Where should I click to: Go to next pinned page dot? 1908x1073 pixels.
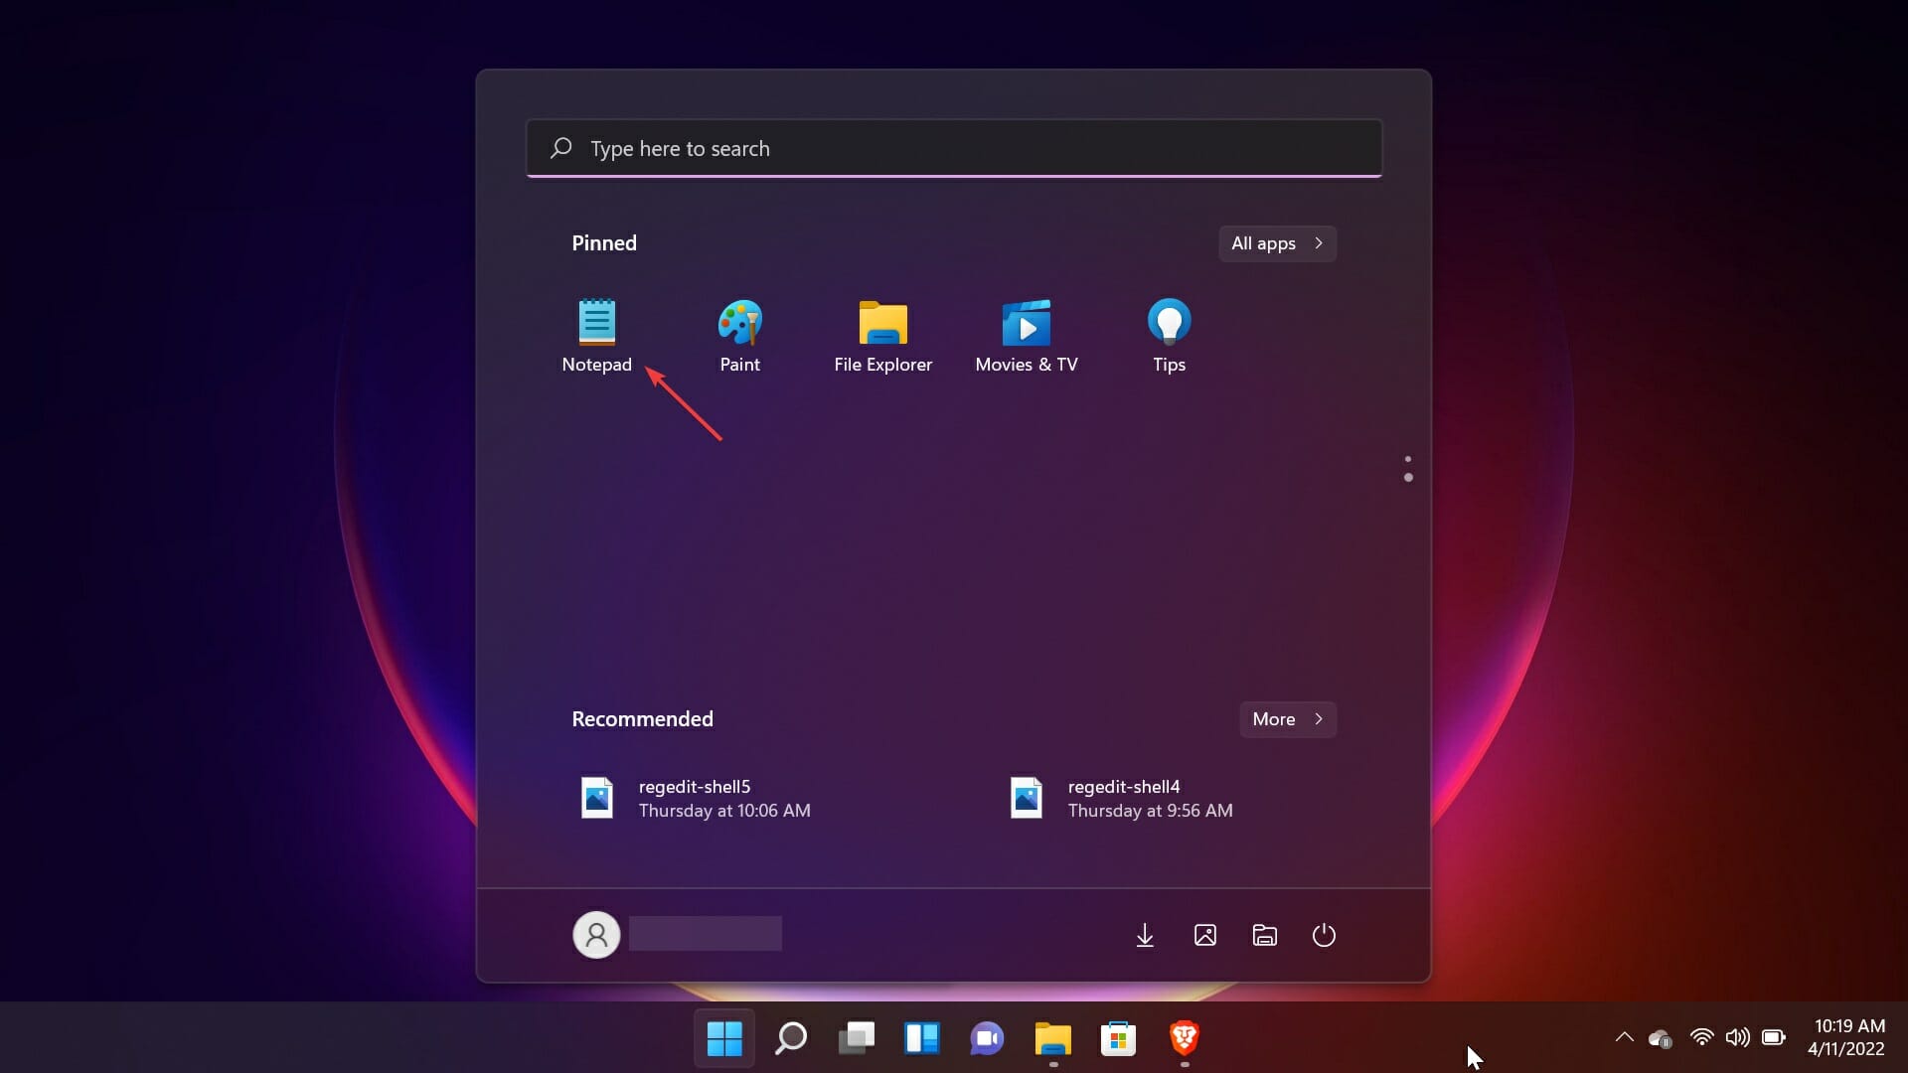click(1408, 478)
